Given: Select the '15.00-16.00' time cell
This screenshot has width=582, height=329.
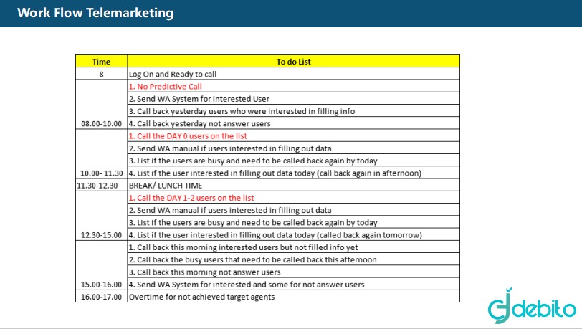Looking at the screenshot, I should click(x=101, y=265).
